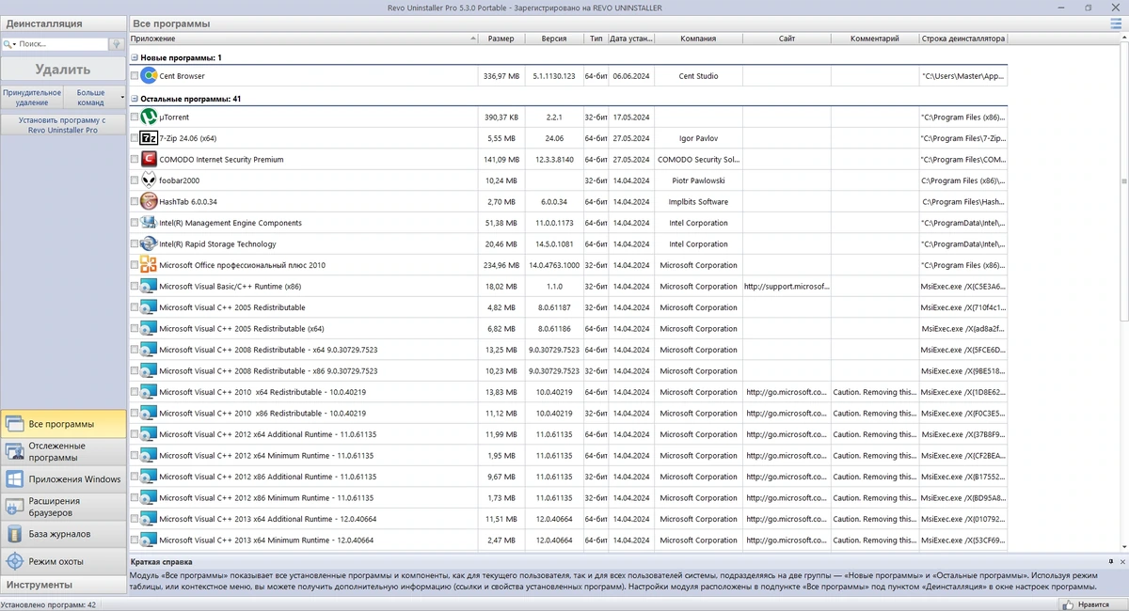Screen dimensions: 1129x611
Task: Click the Тип column header
Action: click(x=596, y=39)
